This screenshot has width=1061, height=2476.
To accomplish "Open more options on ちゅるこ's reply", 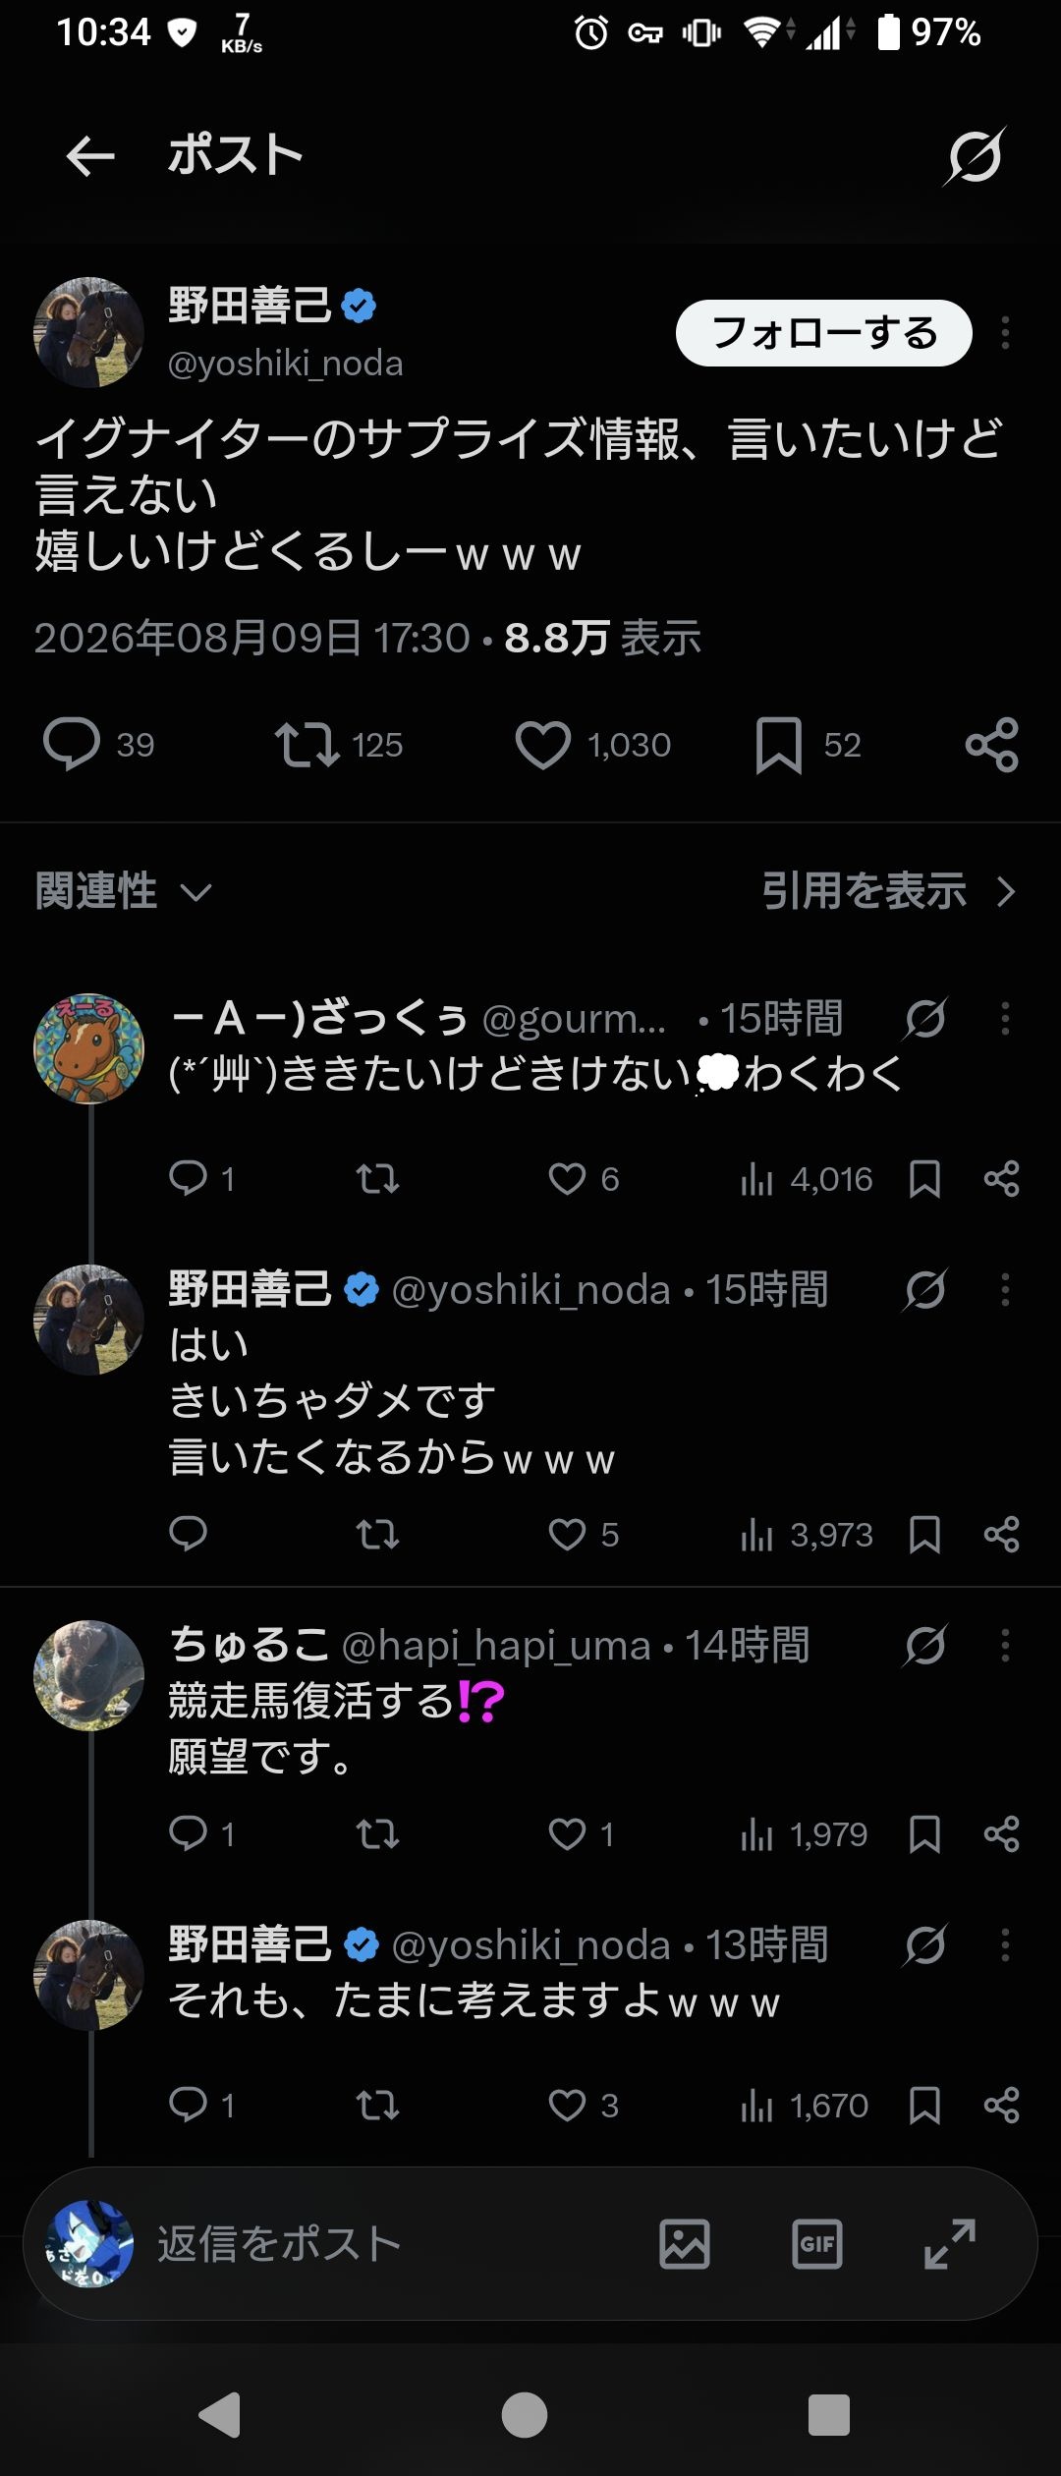I will (x=1005, y=1645).
